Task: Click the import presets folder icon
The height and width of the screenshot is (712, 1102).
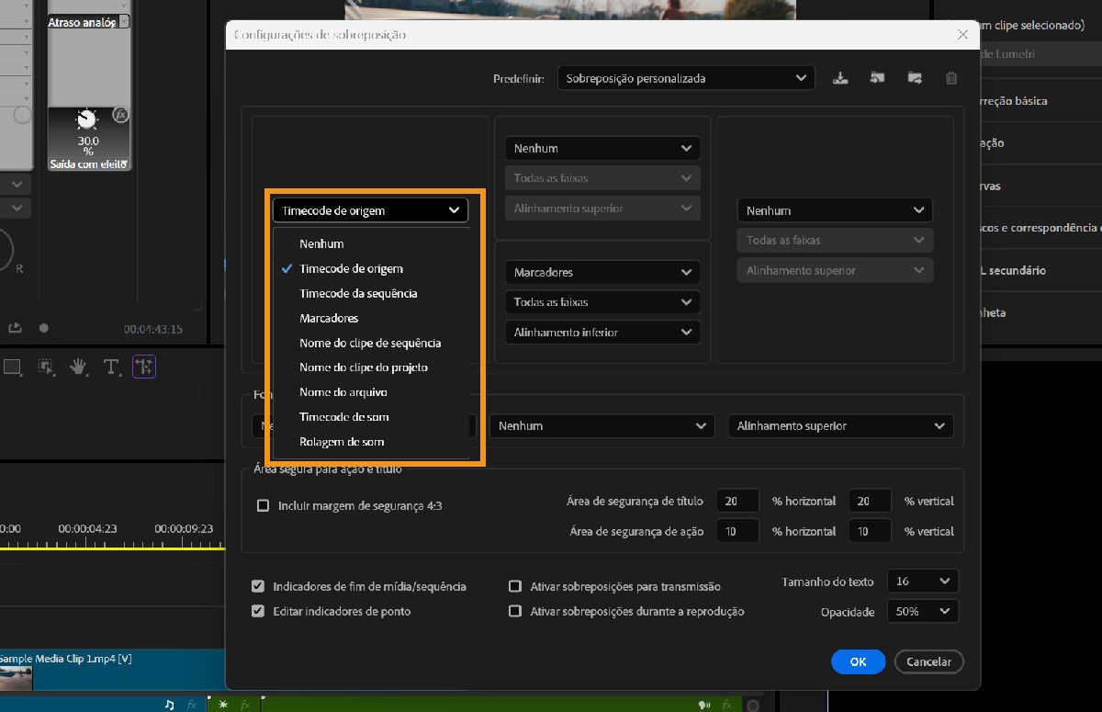Action: point(877,79)
